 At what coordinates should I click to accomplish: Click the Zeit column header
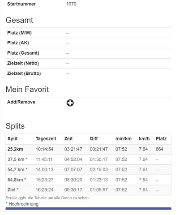pyautogui.click(x=68, y=139)
